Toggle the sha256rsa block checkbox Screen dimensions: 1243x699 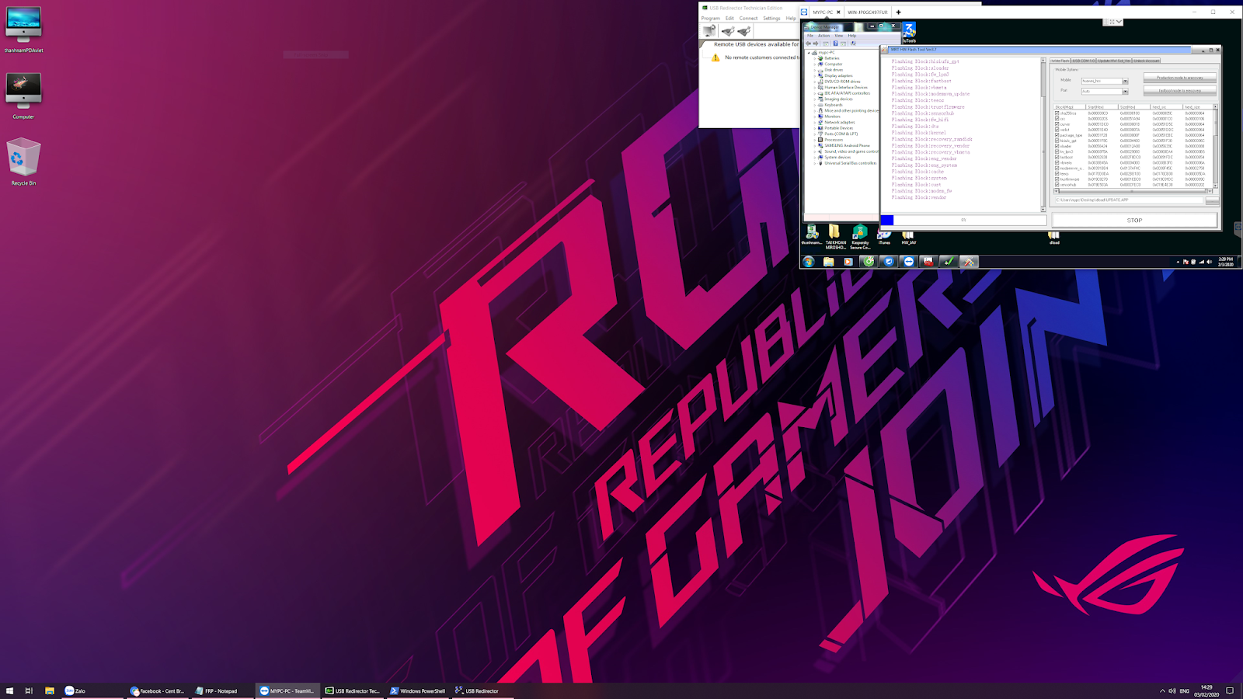1057,113
